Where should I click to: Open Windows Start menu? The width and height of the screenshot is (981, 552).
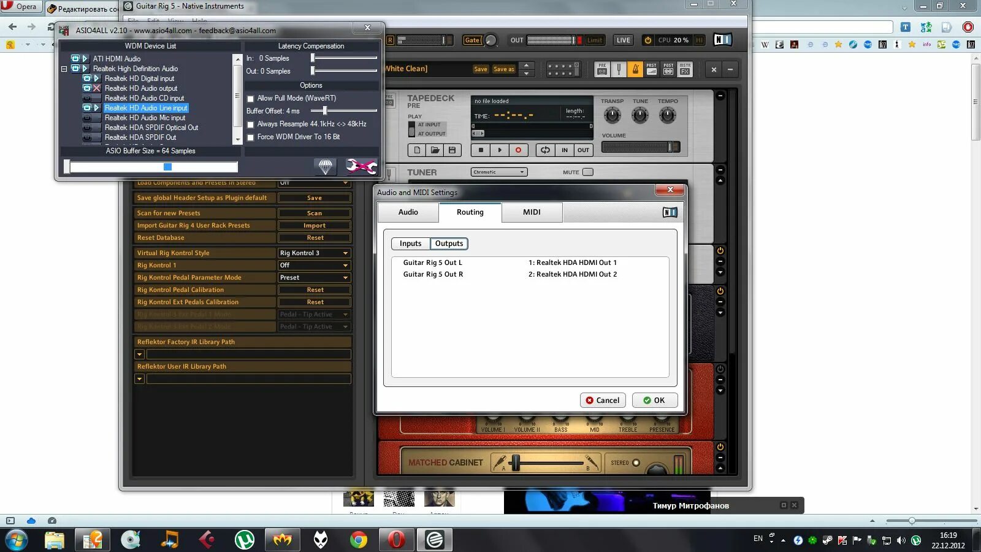coord(16,540)
